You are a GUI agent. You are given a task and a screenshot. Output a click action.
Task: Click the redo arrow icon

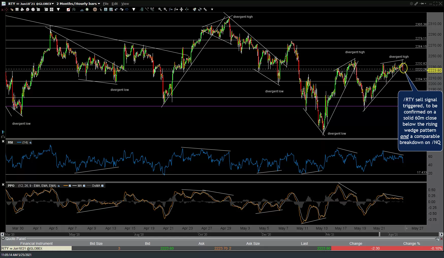122,9
